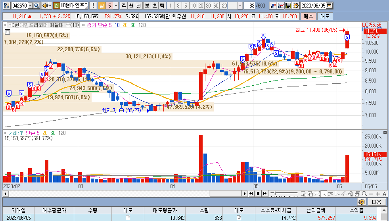Image resolution: width=389 pixels, height=221 pixels.
Task: Click the 손익금액 column header
Action: [x=316, y=211]
